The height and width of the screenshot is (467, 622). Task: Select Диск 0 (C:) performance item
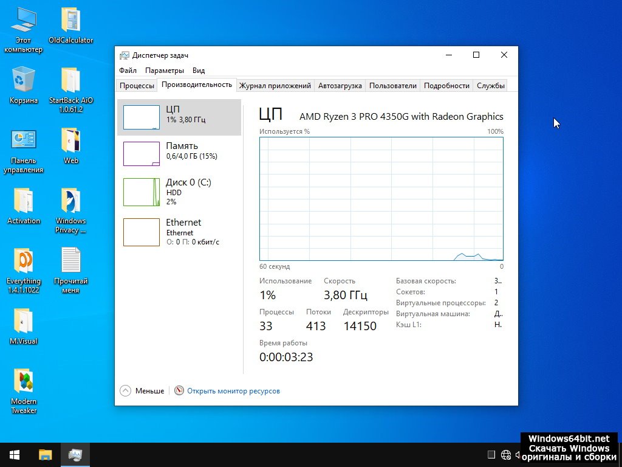pyautogui.click(x=179, y=192)
